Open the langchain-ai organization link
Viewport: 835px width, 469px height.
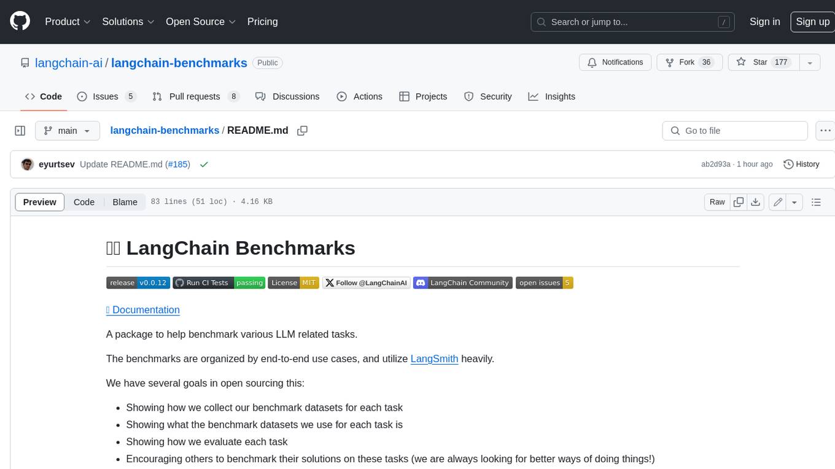tap(69, 63)
